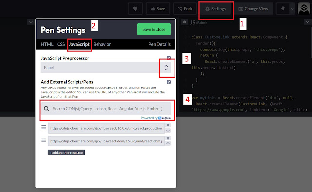Click help icon for Add External Scripts/Pens
The width and height of the screenshot is (312, 192).
(169, 82)
